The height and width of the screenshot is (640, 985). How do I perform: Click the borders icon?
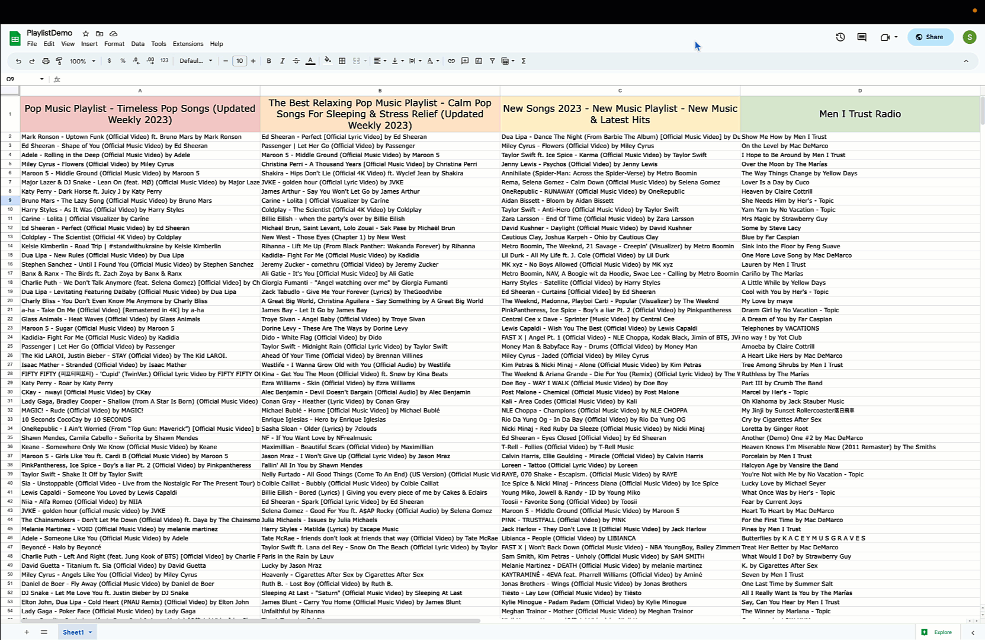coord(342,61)
